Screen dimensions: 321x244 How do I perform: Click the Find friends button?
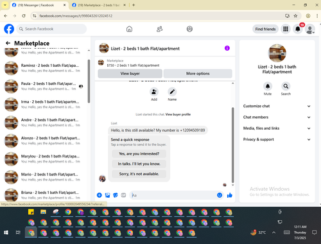[265, 29]
